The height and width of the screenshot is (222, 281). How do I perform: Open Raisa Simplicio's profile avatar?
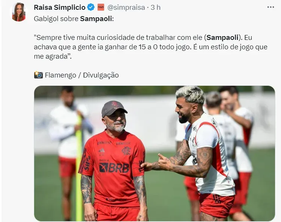coord(19,12)
